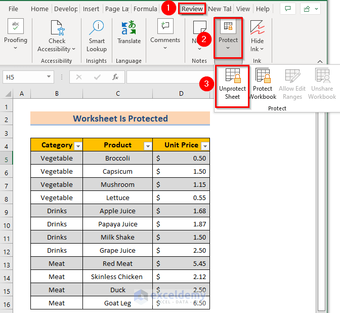Screen dimensions: 340x313
Task: Click inside the formula bar input
Action: [170, 77]
